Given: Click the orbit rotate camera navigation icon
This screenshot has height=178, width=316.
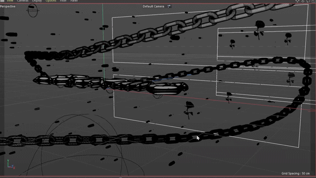Looking at the screenshot, I should tap(308, 1).
